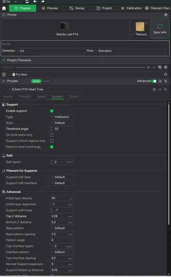Open the Support/raft base filament dropdown
The height and width of the screenshot is (277, 171).
[62, 177]
